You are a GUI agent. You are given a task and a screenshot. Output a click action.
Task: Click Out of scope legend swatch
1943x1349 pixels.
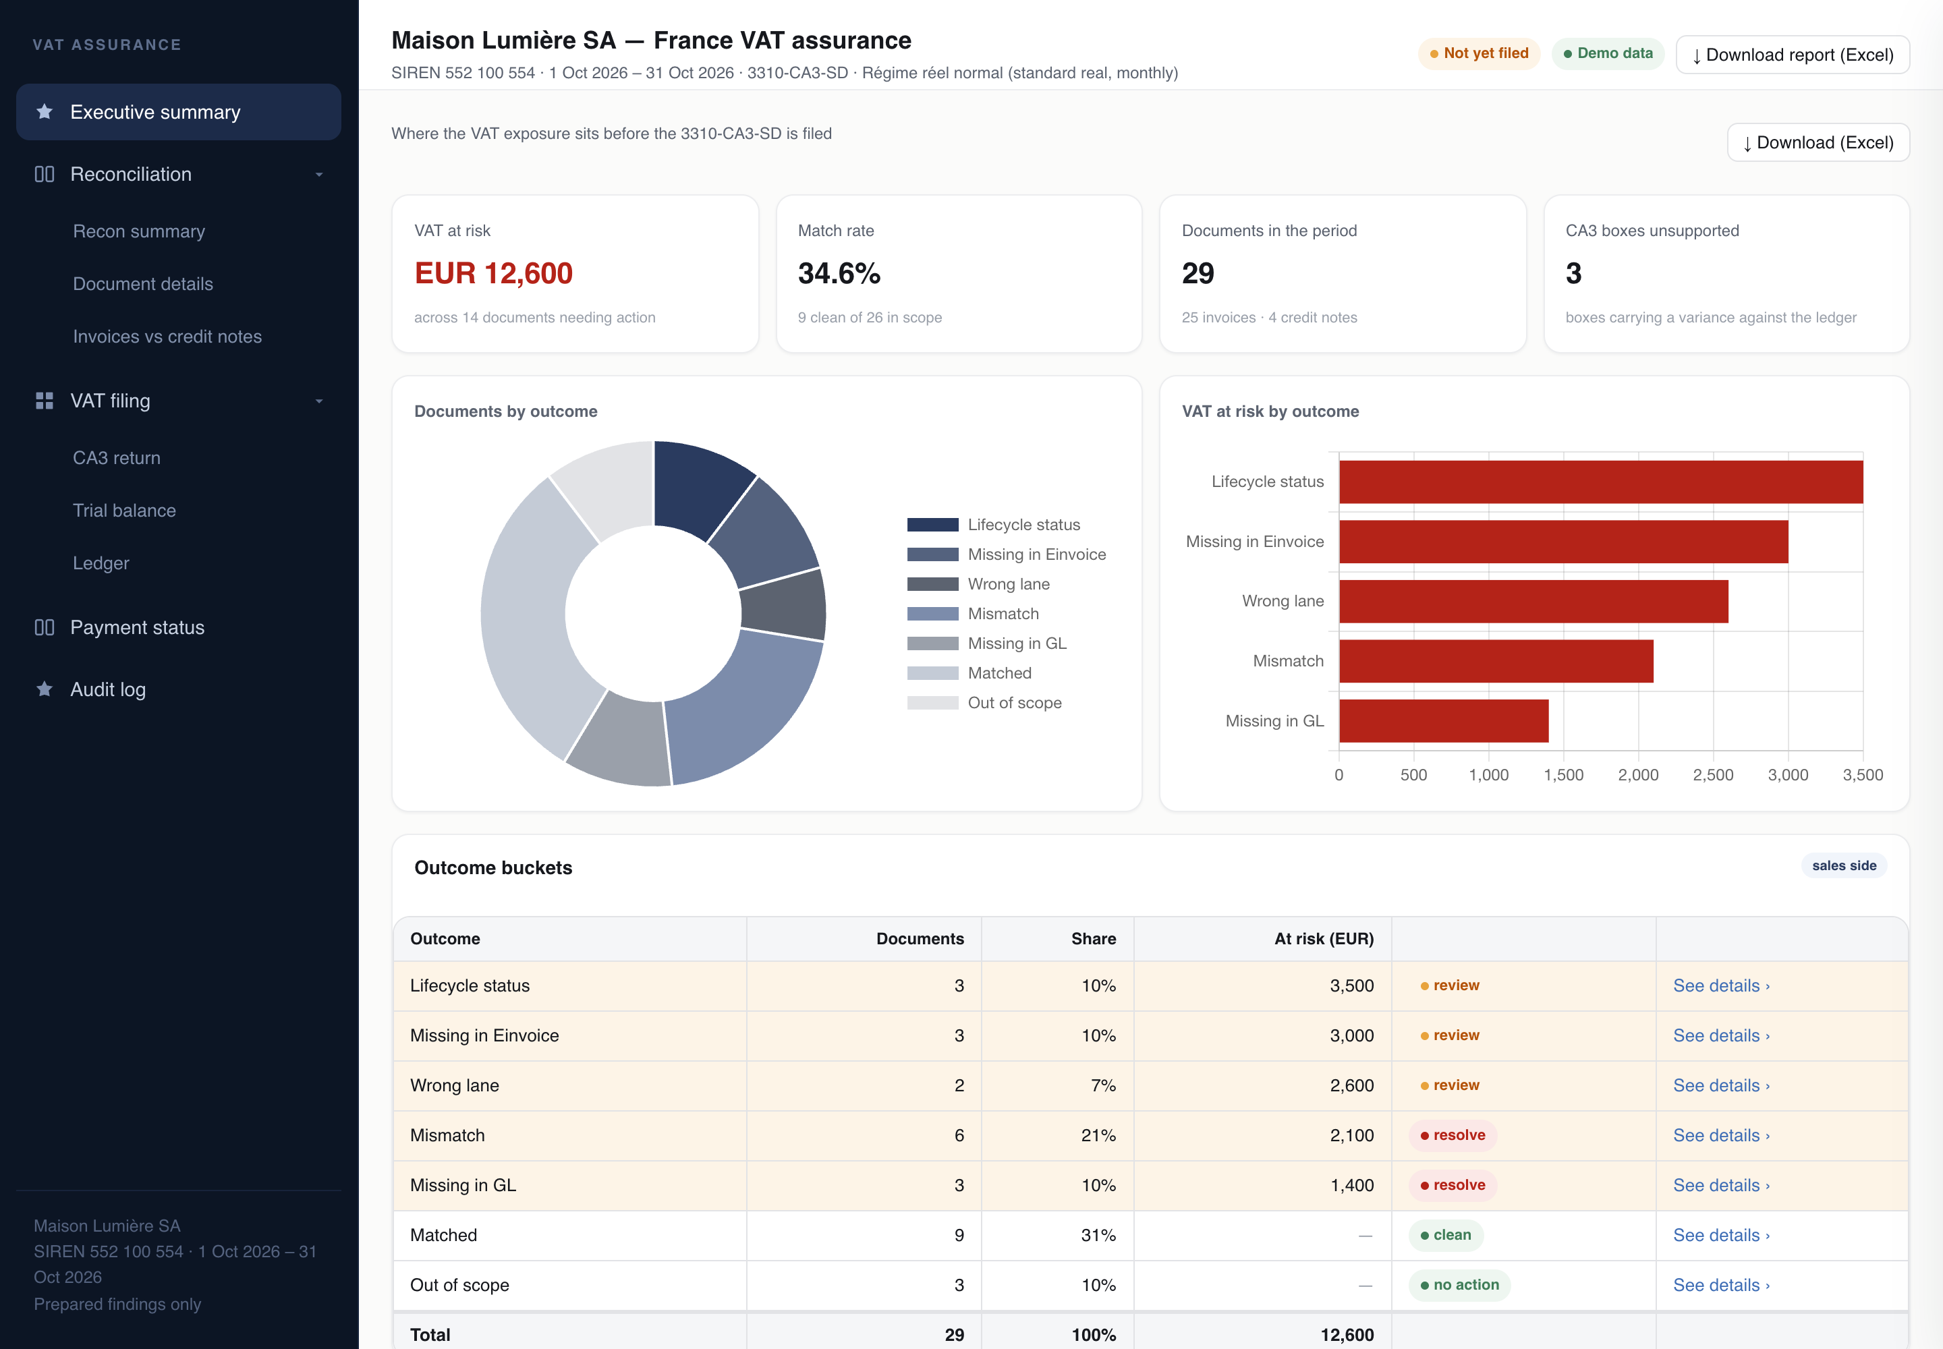point(932,702)
